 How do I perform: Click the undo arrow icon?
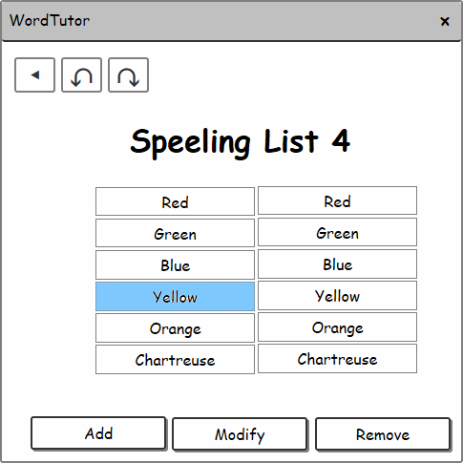click(81, 75)
